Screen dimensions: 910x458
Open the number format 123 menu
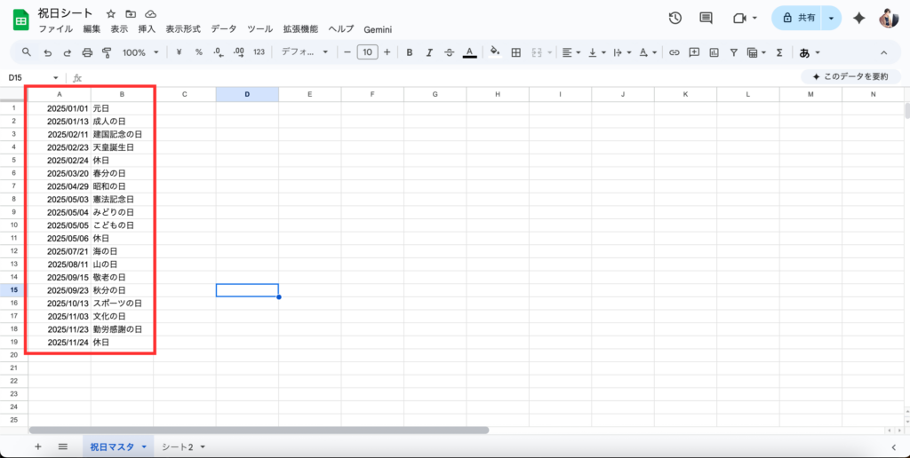259,52
